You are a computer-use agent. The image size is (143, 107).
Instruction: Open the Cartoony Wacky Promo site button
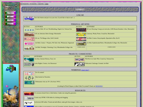[81, 35]
